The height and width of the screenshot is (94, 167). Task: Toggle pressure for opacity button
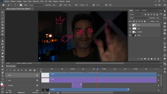coord(61,5)
